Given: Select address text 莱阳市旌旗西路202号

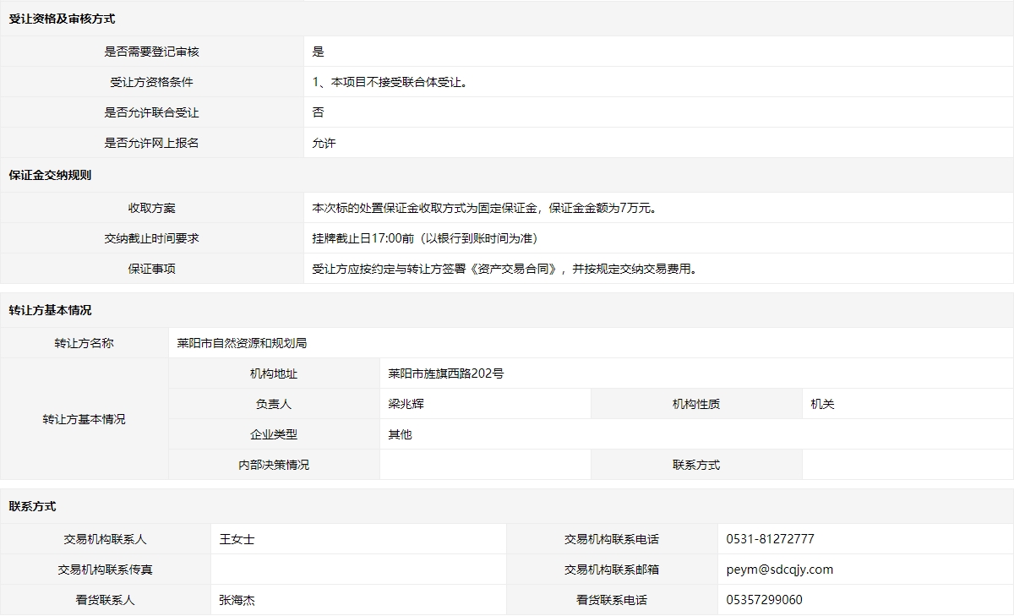Looking at the screenshot, I should [445, 373].
